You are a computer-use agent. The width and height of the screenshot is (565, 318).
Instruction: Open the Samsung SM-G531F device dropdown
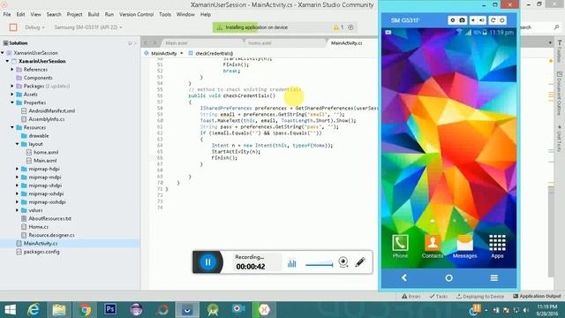(x=88, y=27)
